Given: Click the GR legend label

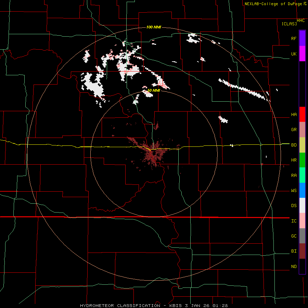Looking at the screenshot, I should pos(294,130).
